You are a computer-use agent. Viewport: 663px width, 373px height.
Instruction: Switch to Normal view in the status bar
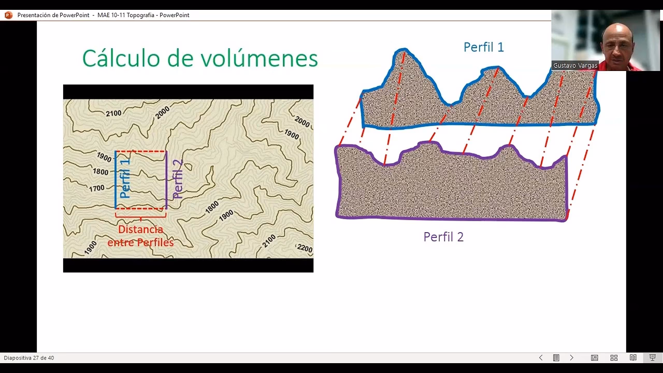point(595,357)
